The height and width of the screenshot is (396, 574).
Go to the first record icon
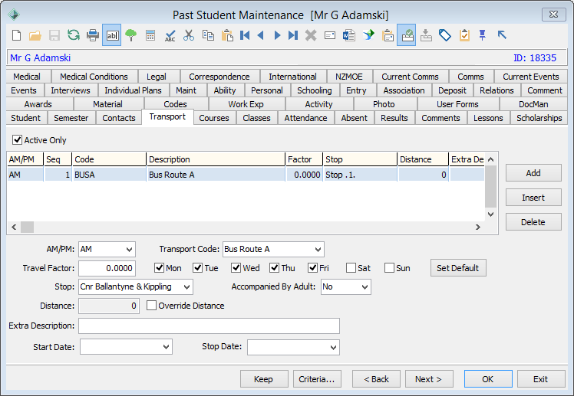245,35
